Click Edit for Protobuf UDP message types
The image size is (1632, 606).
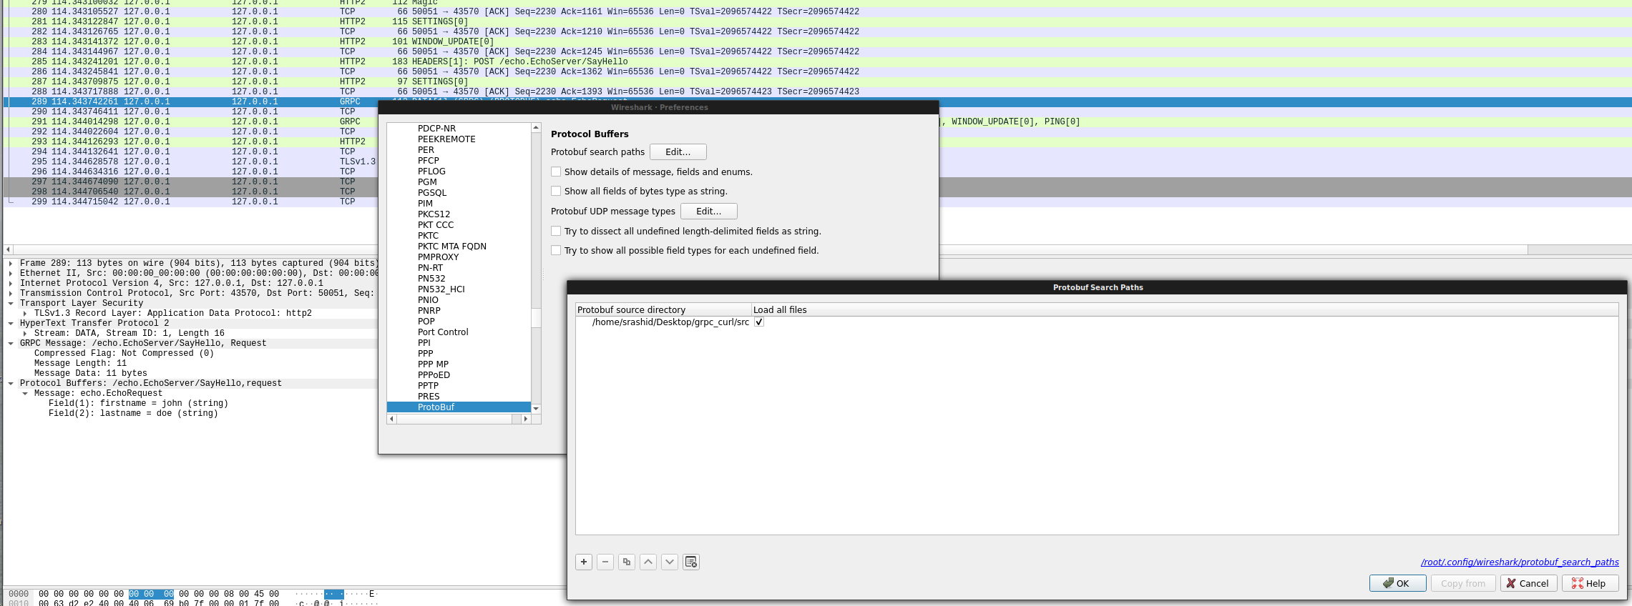point(708,211)
